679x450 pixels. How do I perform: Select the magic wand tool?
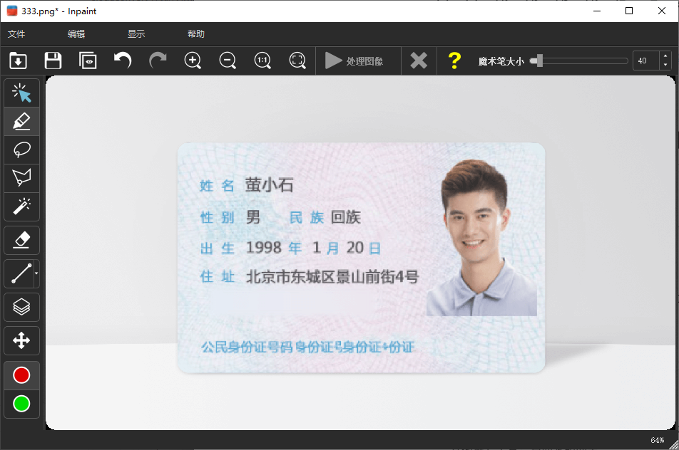[21, 206]
